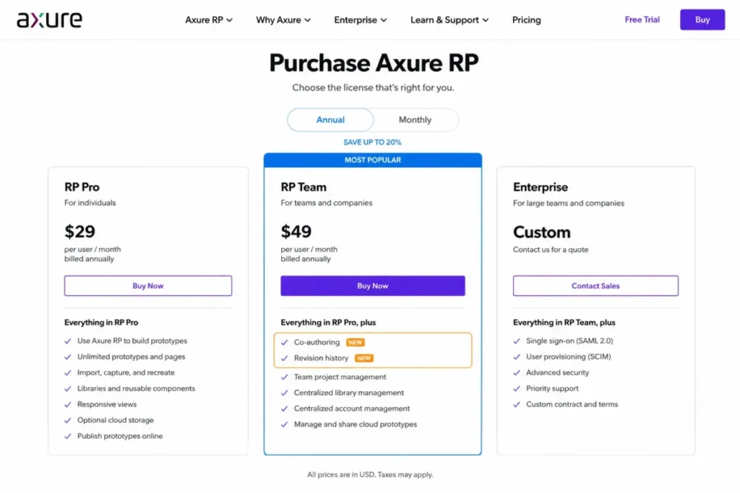740x493 pixels.
Task: Click the MOST POPULAR banner
Action: (x=373, y=160)
